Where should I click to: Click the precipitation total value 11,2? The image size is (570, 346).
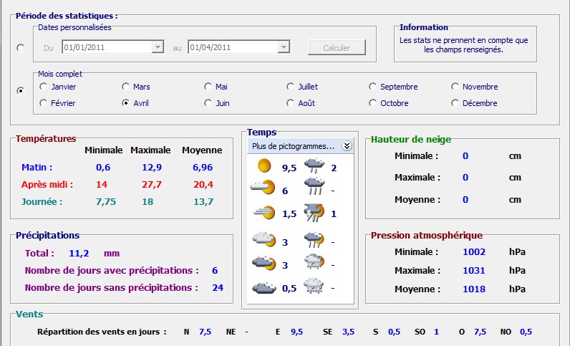tap(79, 253)
